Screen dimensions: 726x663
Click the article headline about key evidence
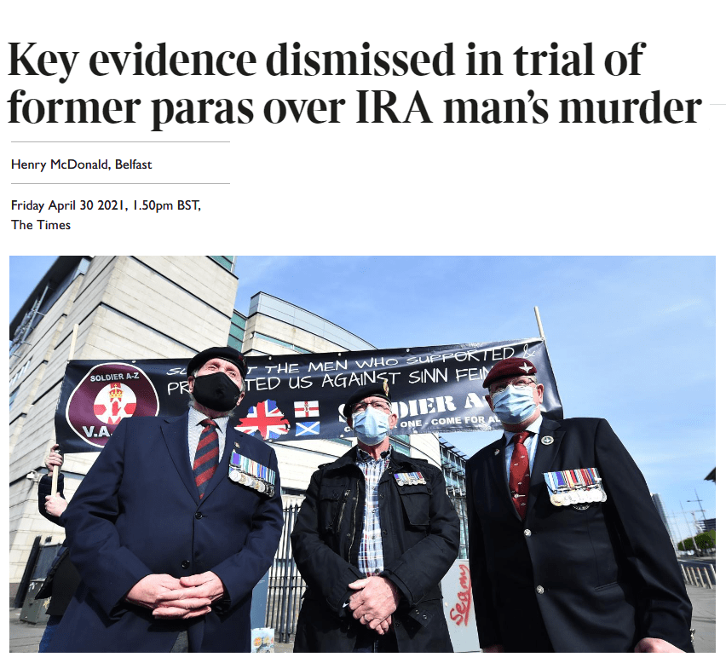[354, 84]
